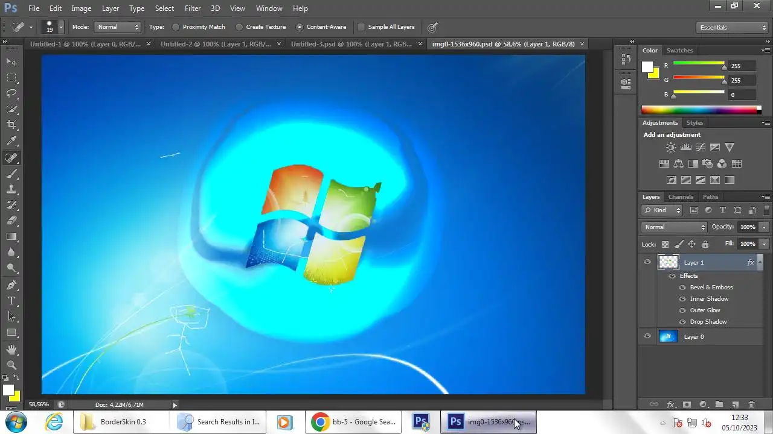Switch to the Styles tab
Screen dimensions: 773x434
[x=694, y=123]
